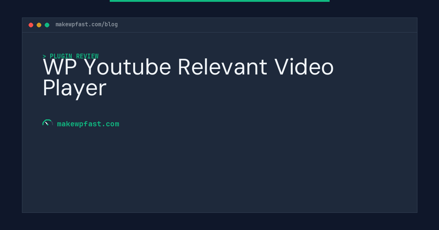Click the yellow minimize dot in window header
This screenshot has width=439, height=230.
(39, 25)
